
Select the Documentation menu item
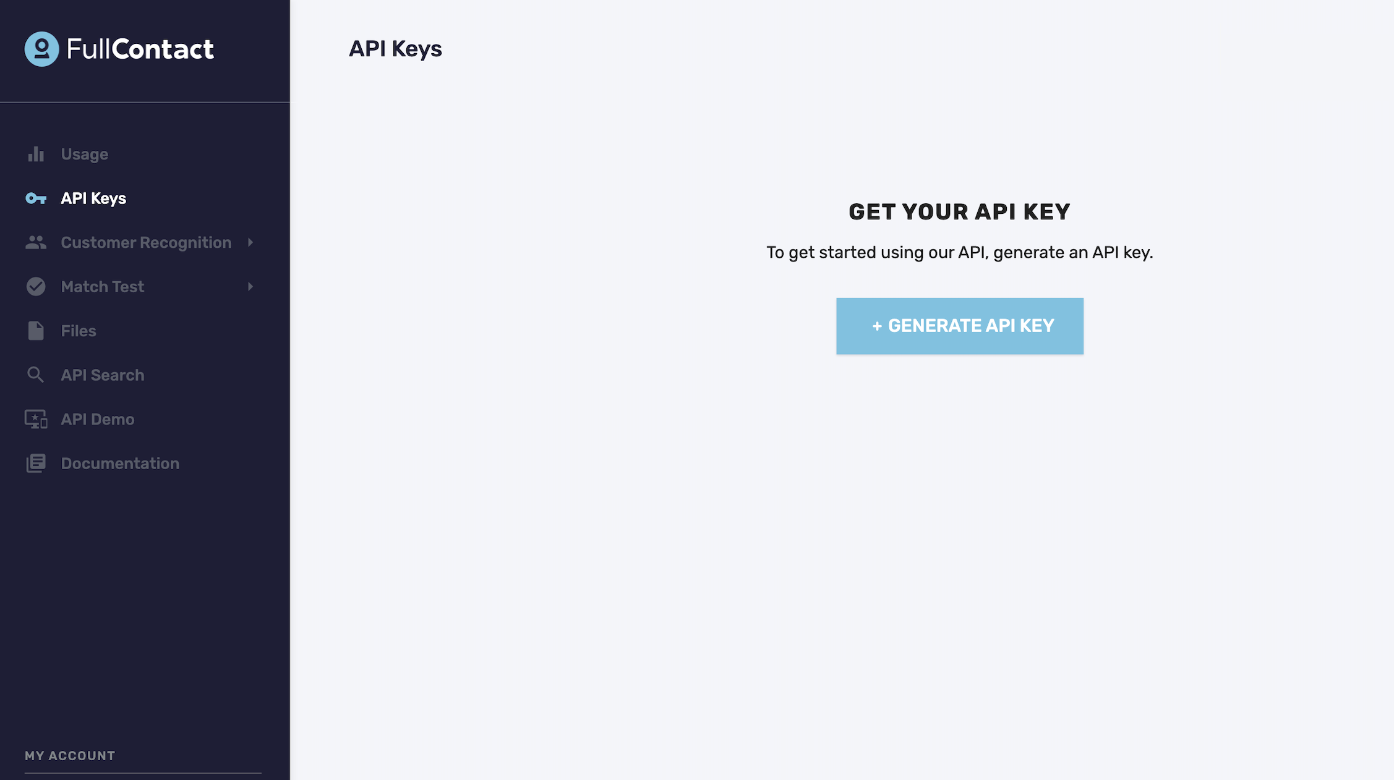point(120,464)
